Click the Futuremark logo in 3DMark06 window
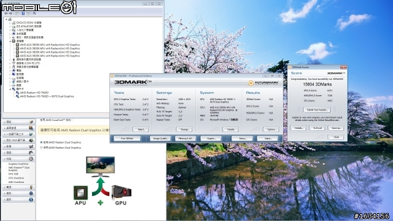Image resolution: width=393 pixels, height=221 pixels. click(x=263, y=83)
